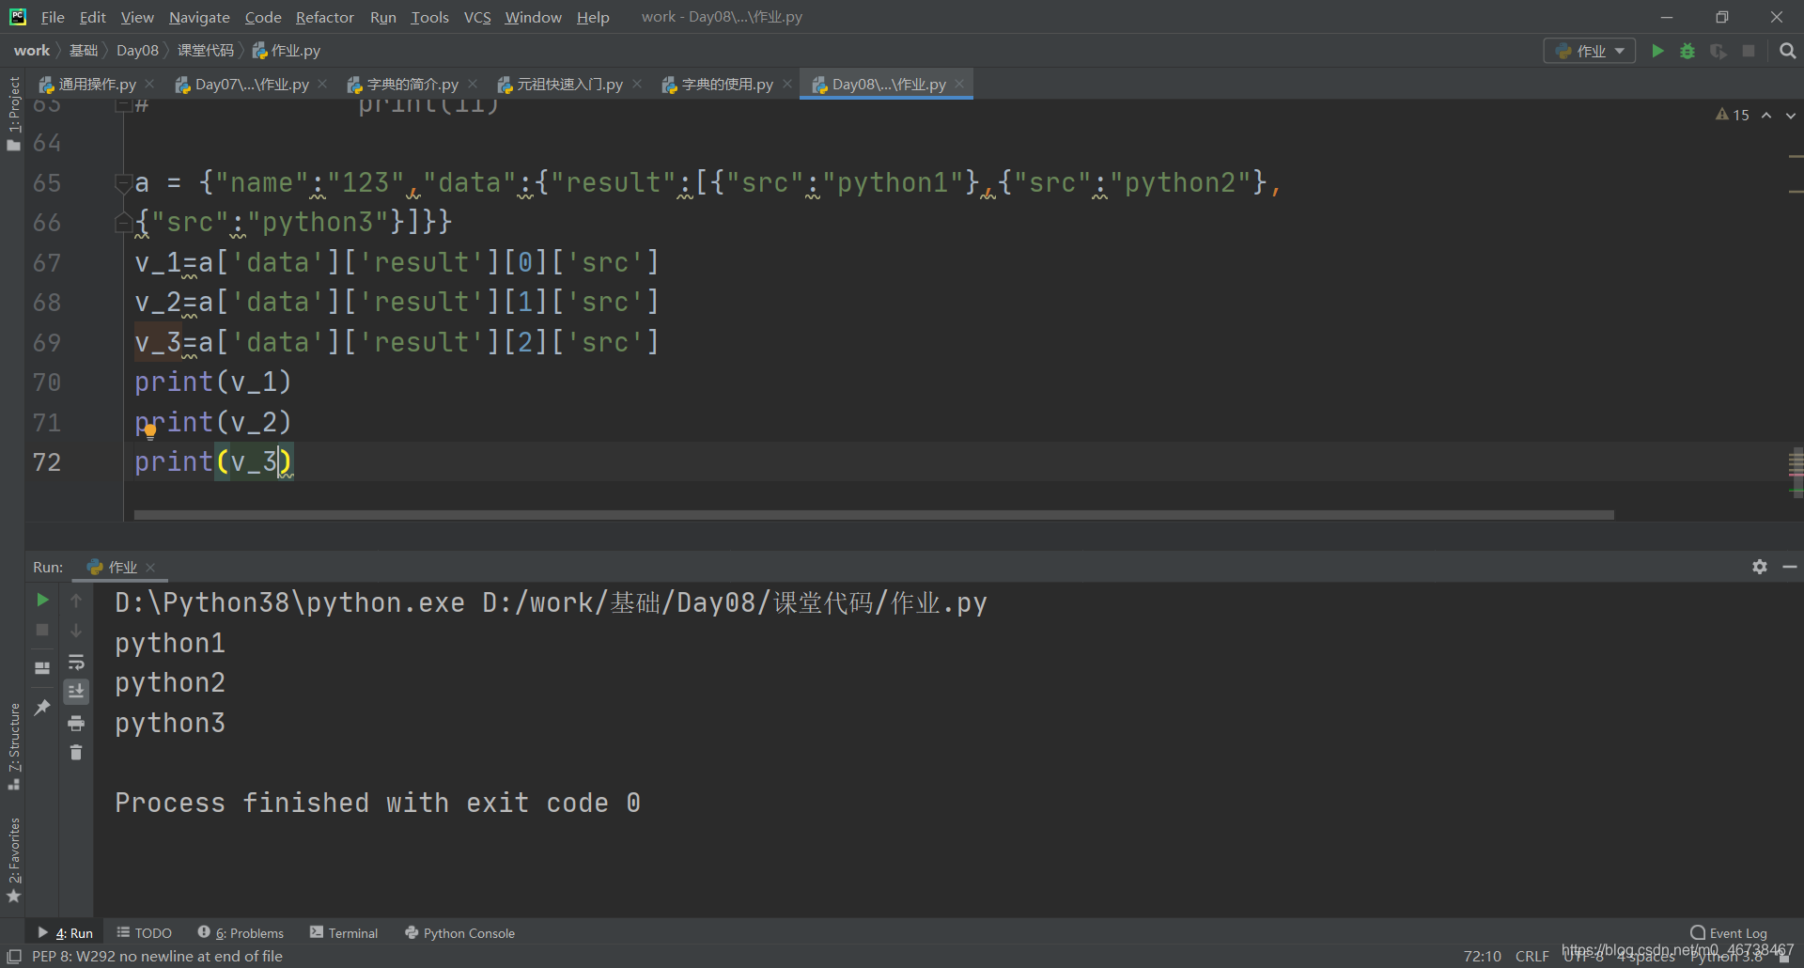Open the Project tool window
Image resolution: width=1804 pixels, height=968 pixels.
pyautogui.click(x=13, y=113)
